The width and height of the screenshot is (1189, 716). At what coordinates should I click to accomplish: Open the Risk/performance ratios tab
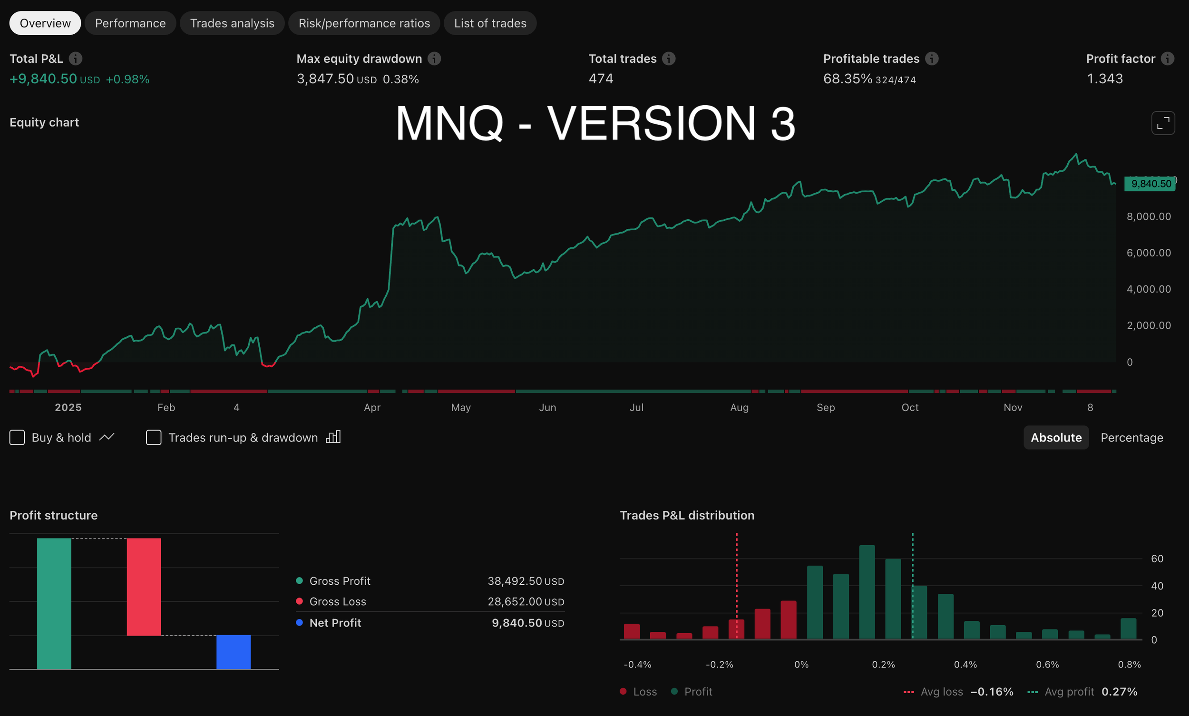364,23
